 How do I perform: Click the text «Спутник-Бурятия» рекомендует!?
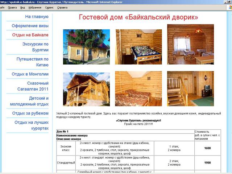click(x=138, y=120)
